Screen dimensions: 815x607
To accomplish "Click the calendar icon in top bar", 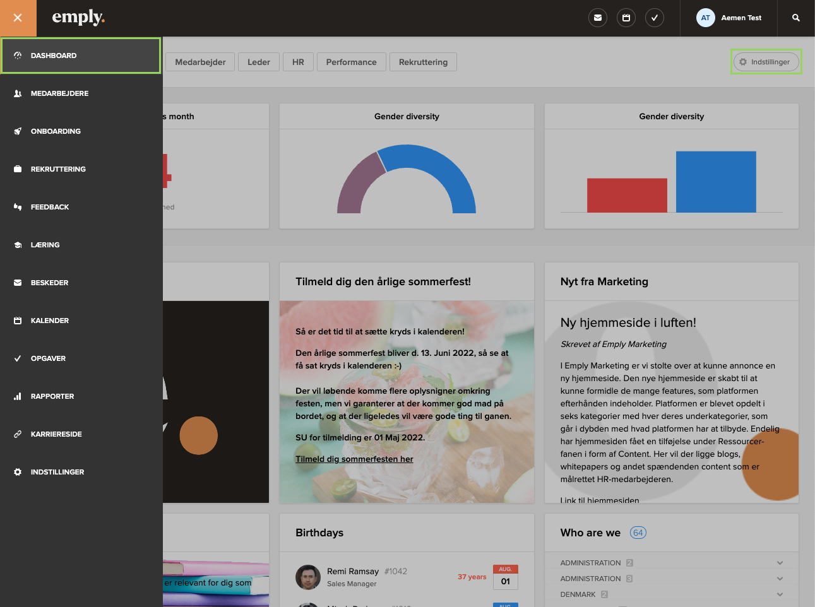I will click(626, 18).
